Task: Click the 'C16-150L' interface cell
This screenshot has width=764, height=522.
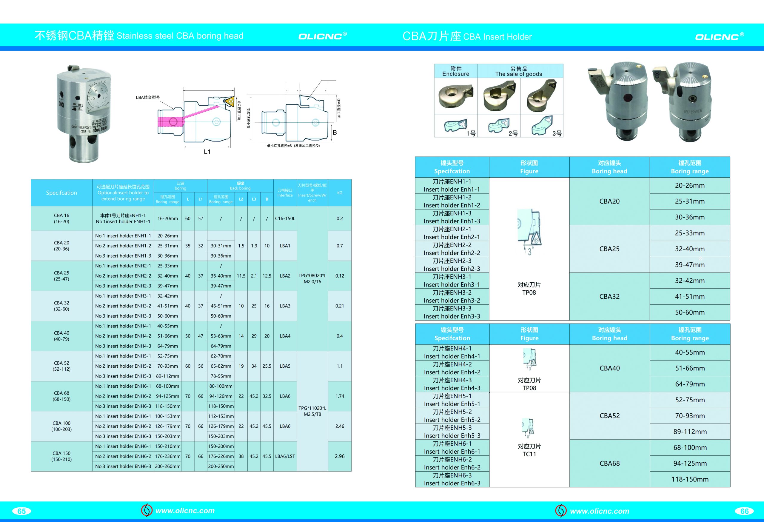Action: pyautogui.click(x=285, y=218)
